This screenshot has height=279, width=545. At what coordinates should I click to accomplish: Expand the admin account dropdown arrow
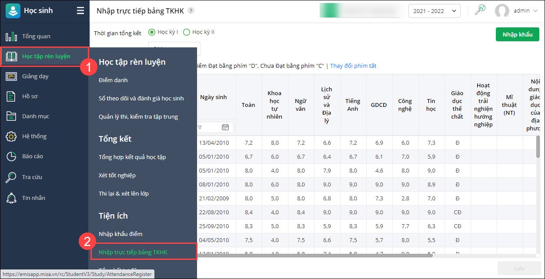(x=535, y=11)
